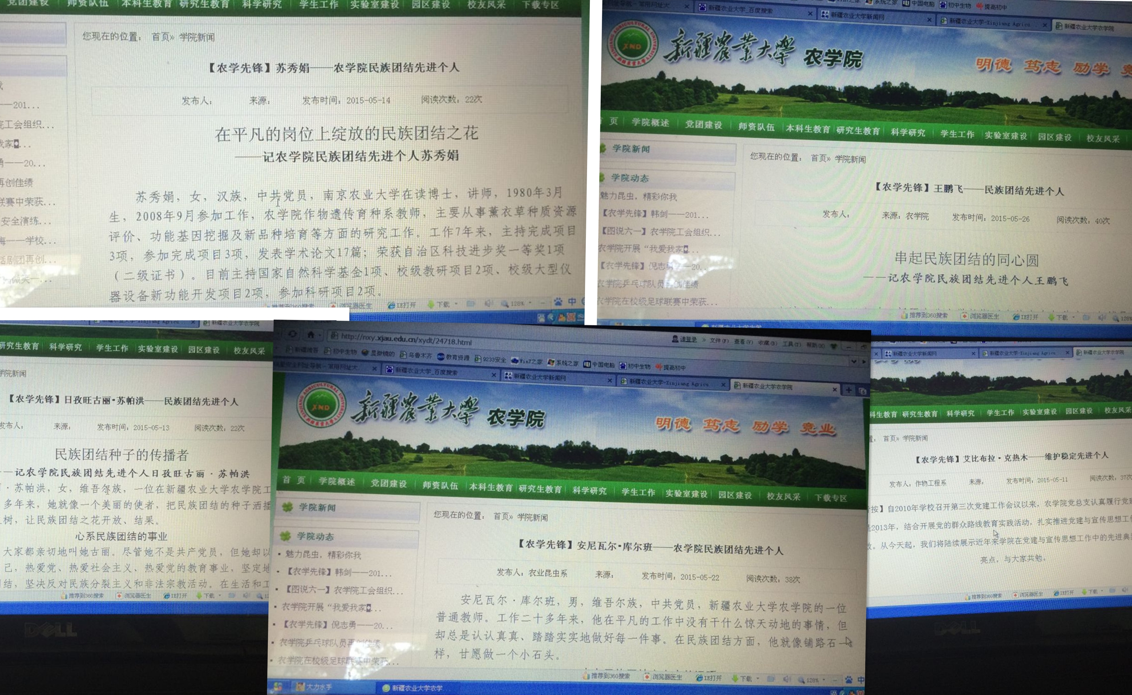Open 党团建设 in the 王鹏飞 page navigation

coord(703,124)
